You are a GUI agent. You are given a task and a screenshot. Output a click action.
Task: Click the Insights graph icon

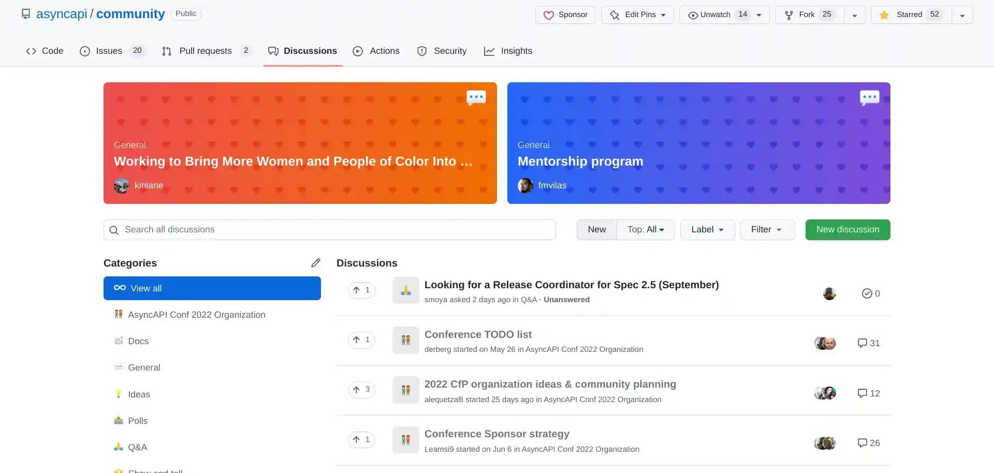coord(489,51)
